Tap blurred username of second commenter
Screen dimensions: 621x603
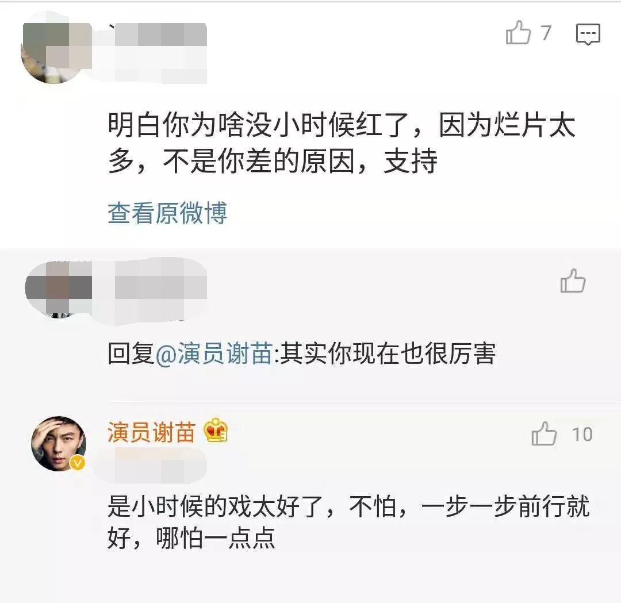[x=160, y=285]
